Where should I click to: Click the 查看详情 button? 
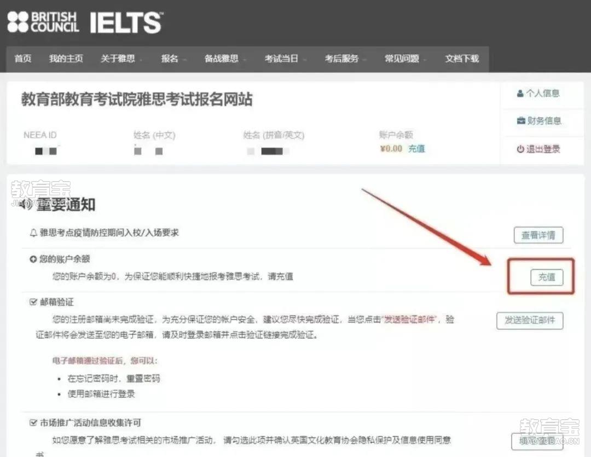coord(538,235)
